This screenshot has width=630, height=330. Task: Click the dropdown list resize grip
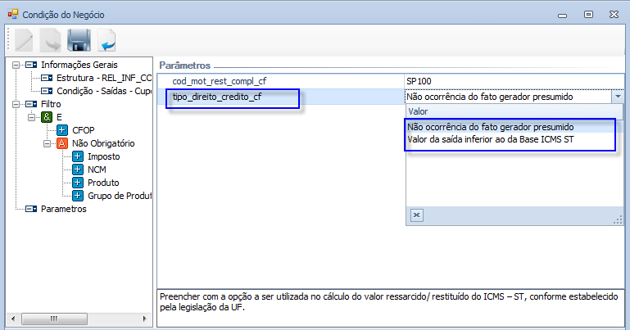point(618,219)
